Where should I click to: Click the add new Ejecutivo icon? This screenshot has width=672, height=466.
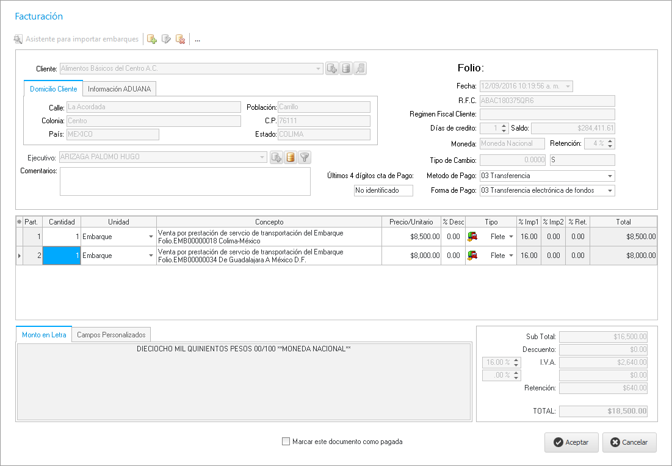coord(276,157)
